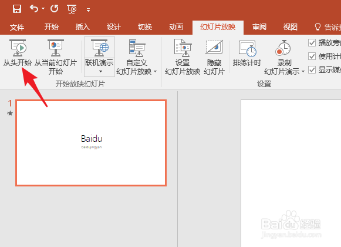The image size is (341, 247).
Task: Click the 排练计时 clock icon
Action: tap(247, 48)
